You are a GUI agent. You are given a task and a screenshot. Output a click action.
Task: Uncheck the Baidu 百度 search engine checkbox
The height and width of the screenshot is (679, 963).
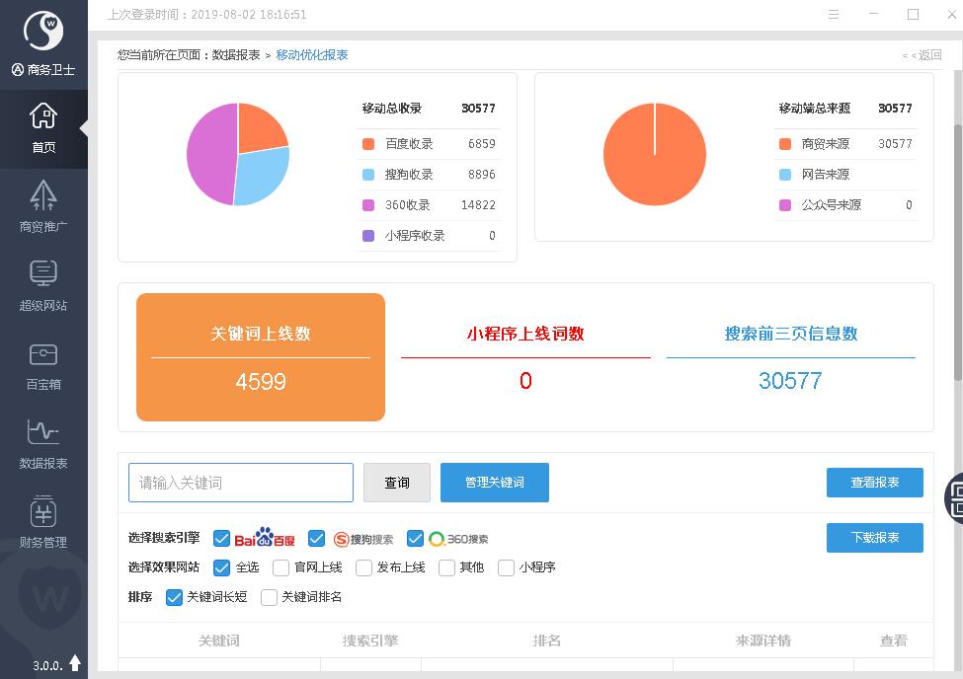[221, 538]
